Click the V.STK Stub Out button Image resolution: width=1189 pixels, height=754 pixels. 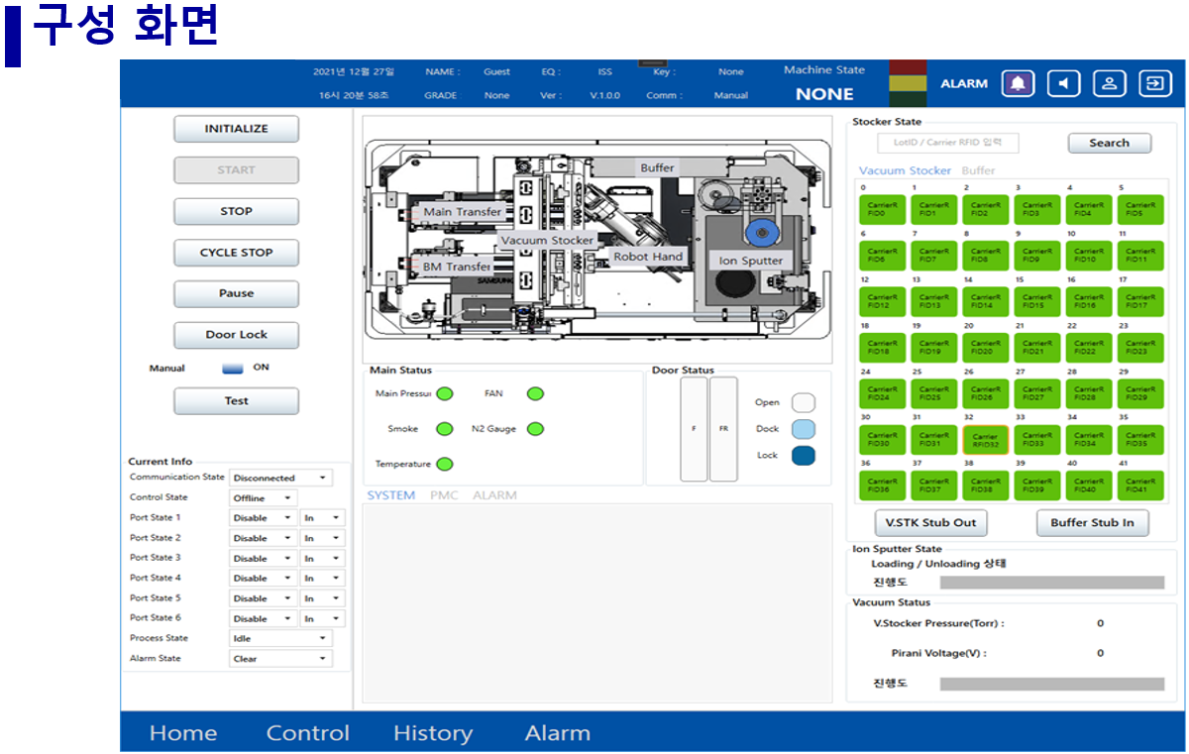pos(930,523)
